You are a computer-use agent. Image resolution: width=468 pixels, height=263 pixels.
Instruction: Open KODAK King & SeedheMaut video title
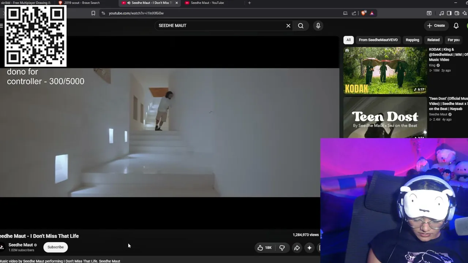[448, 54]
